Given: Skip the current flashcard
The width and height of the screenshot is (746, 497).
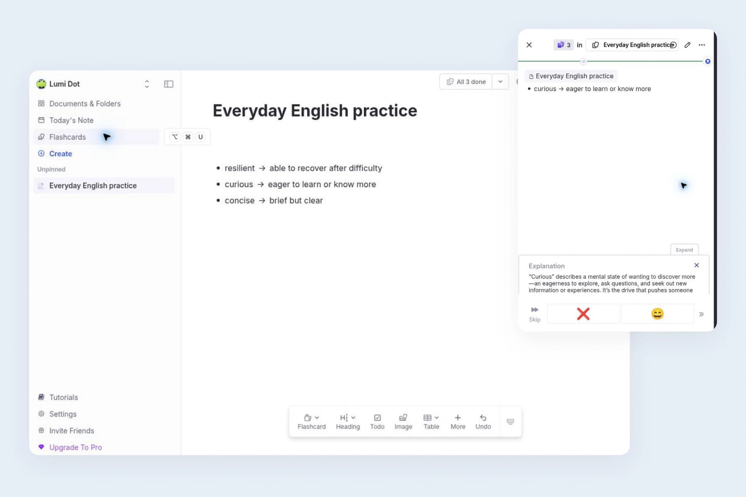Looking at the screenshot, I should (535, 314).
